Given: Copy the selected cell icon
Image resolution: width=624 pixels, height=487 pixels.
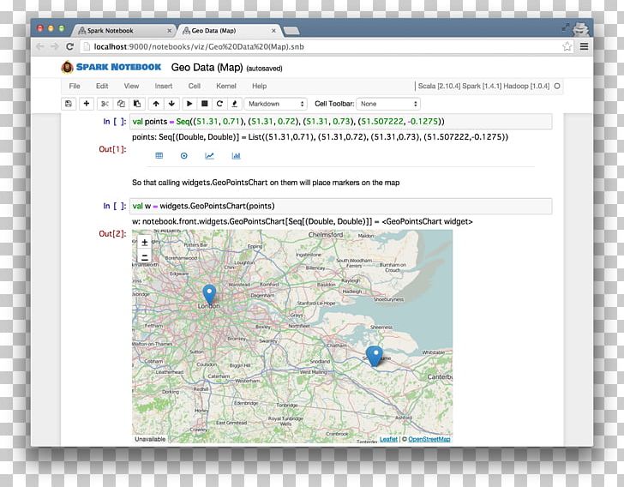Looking at the screenshot, I should 121,104.
